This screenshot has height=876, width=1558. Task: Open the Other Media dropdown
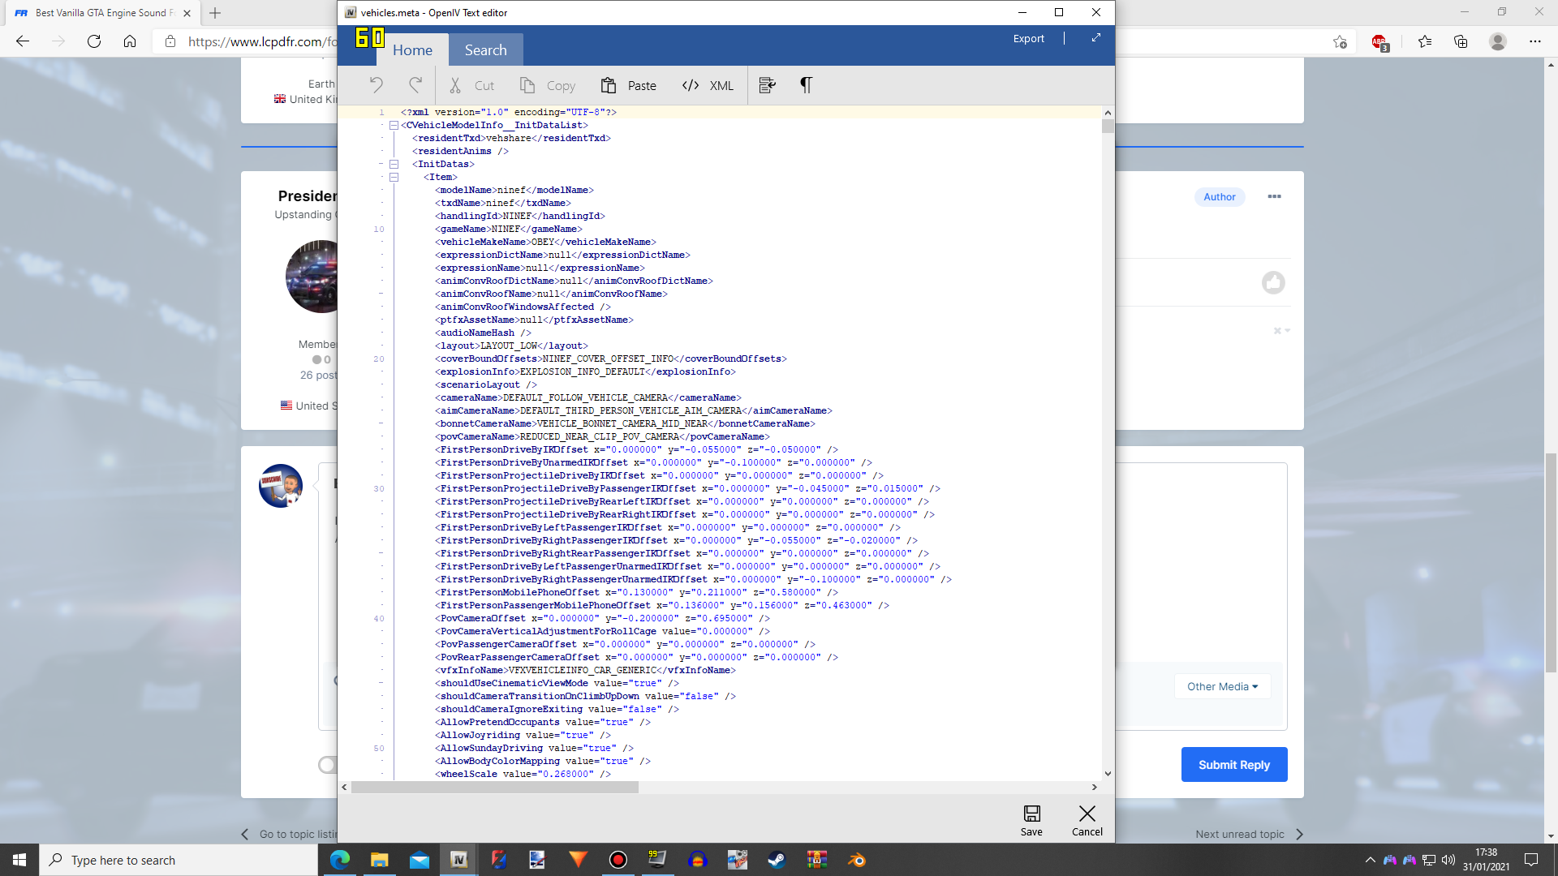1222,686
